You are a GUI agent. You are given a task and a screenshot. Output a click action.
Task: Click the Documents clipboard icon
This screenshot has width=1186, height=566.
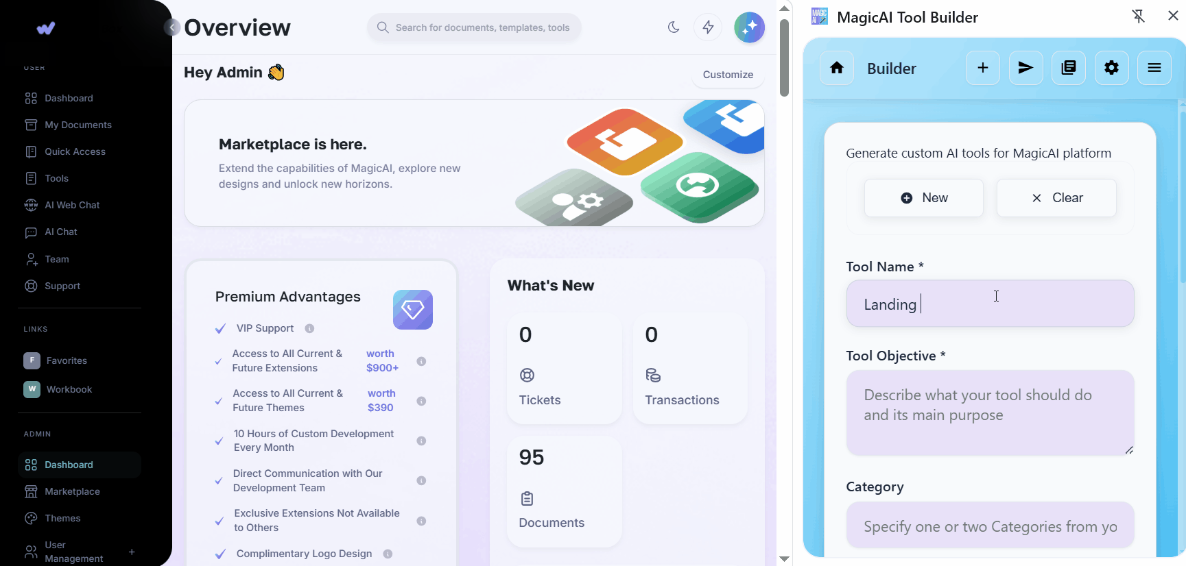tap(527, 498)
